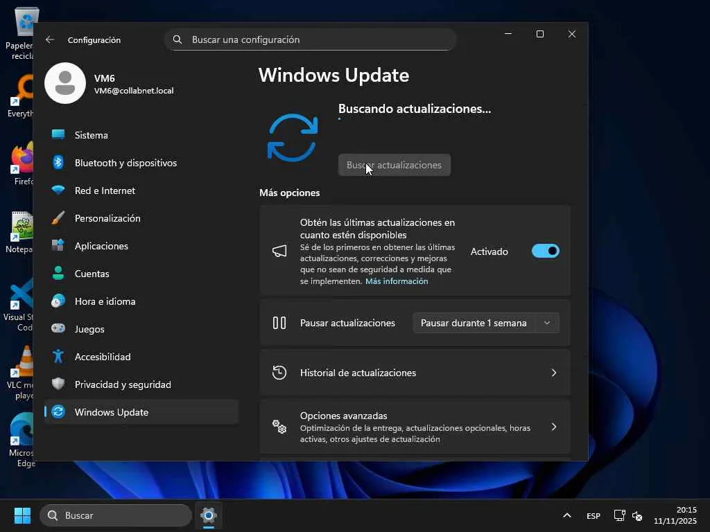710x532 pixels.
Task: Click the Juegos label in sidebar
Action: [89, 329]
